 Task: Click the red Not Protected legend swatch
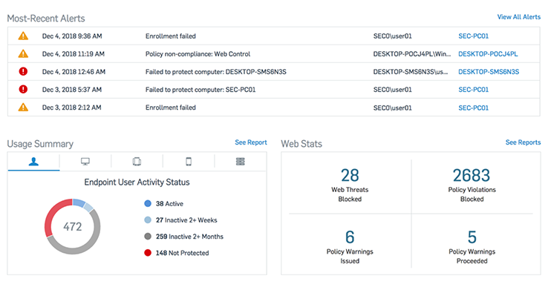[x=148, y=253]
